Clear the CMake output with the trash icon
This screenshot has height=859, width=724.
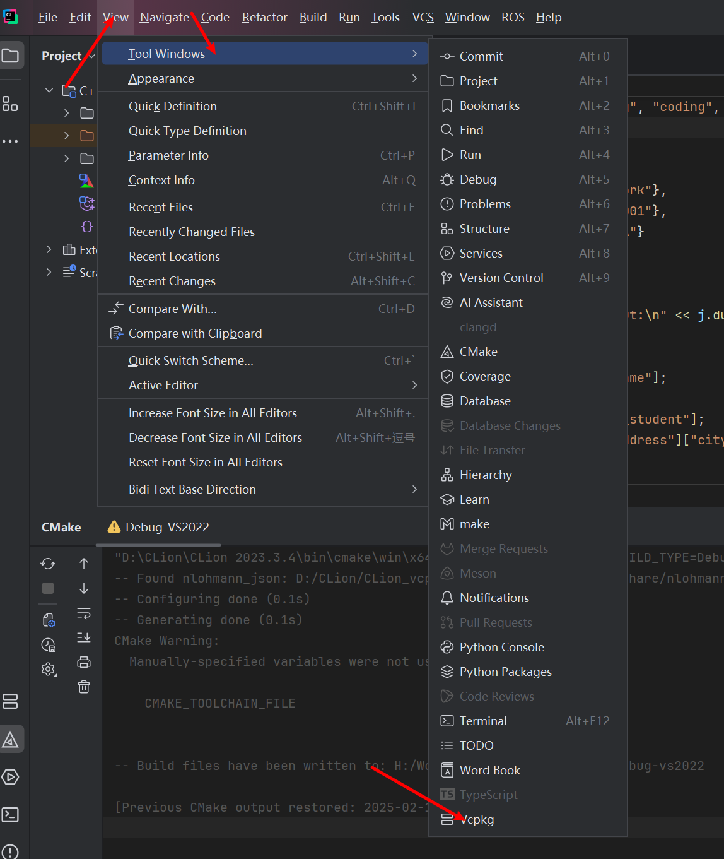84,687
